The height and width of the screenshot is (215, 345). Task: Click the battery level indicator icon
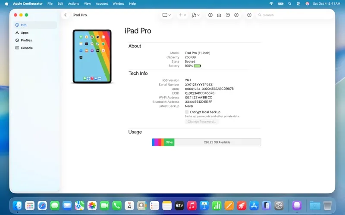pos(198,66)
